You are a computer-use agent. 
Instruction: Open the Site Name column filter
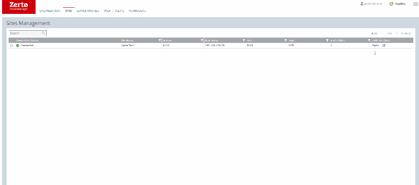point(160,40)
